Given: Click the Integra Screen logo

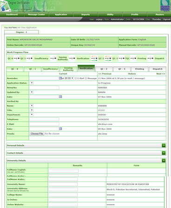Looking at the screenshot, I should [x=165, y=6].
